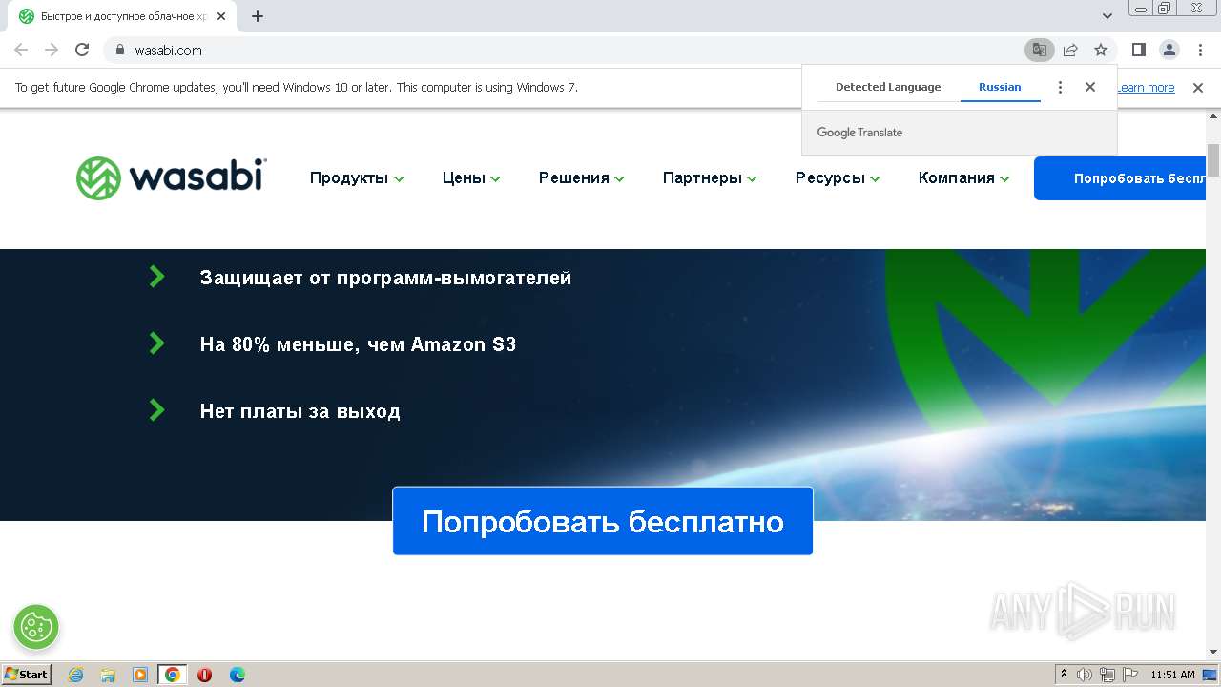Viewport: 1221px width, 687px height.
Task: Click header Попробовать бесплатно button
Action: 1120,178
